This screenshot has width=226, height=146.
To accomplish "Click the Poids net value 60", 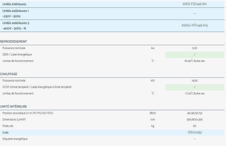I will (194, 126).
